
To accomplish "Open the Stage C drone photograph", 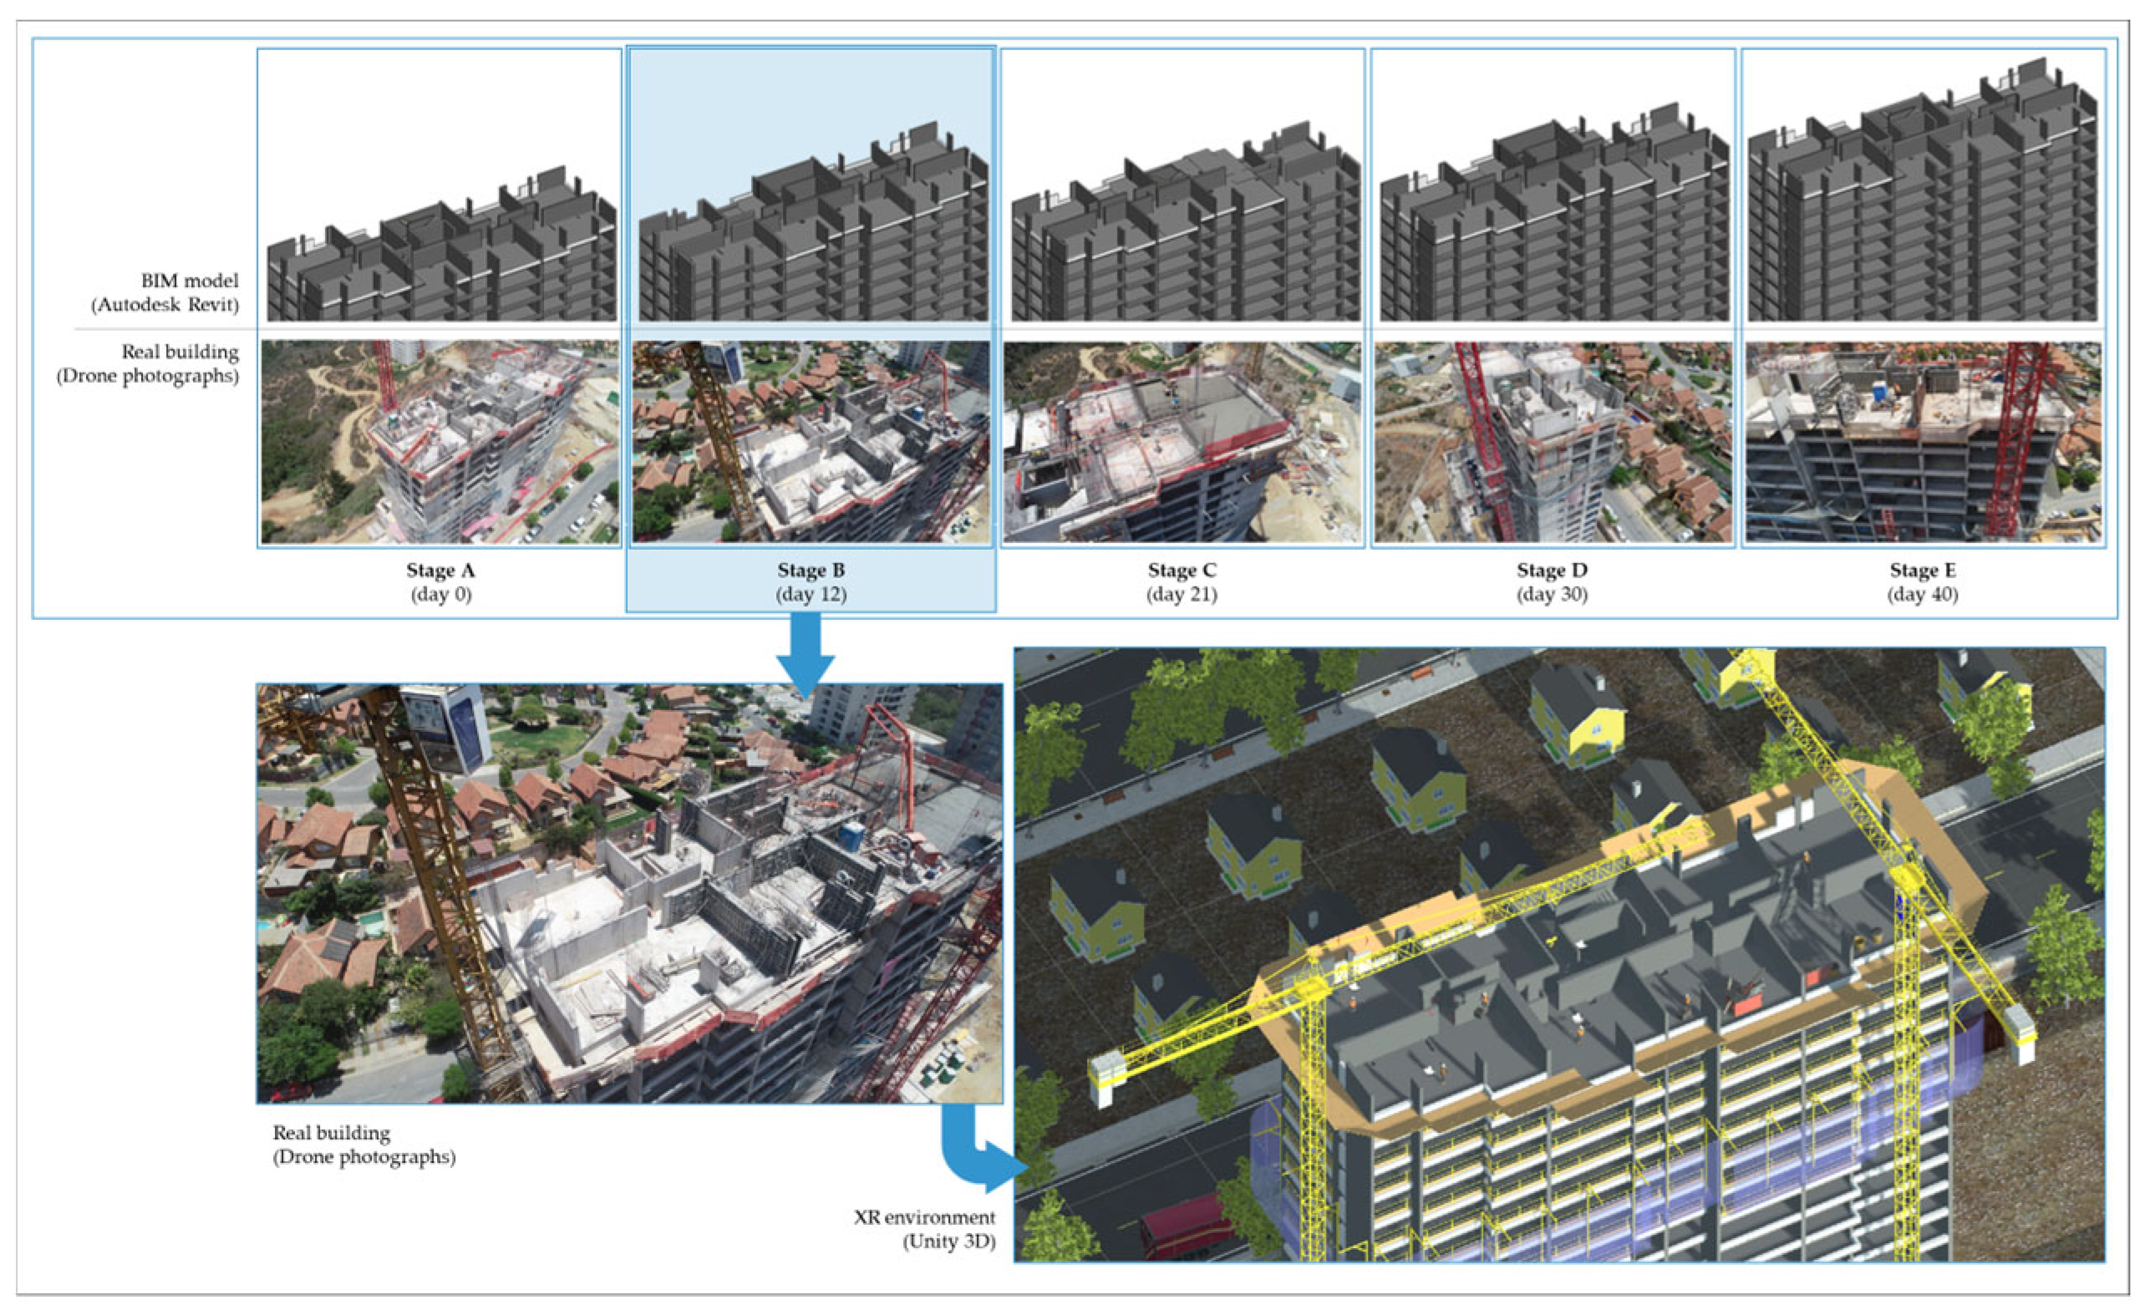I will pyautogui.click(x=1182, y=442).
